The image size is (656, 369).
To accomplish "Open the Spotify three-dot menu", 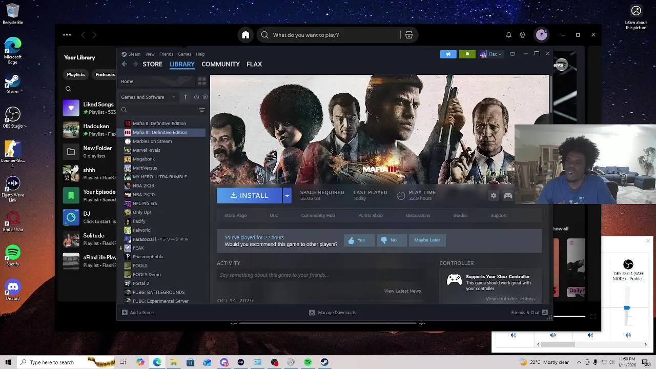I will [x=67, y=35].
